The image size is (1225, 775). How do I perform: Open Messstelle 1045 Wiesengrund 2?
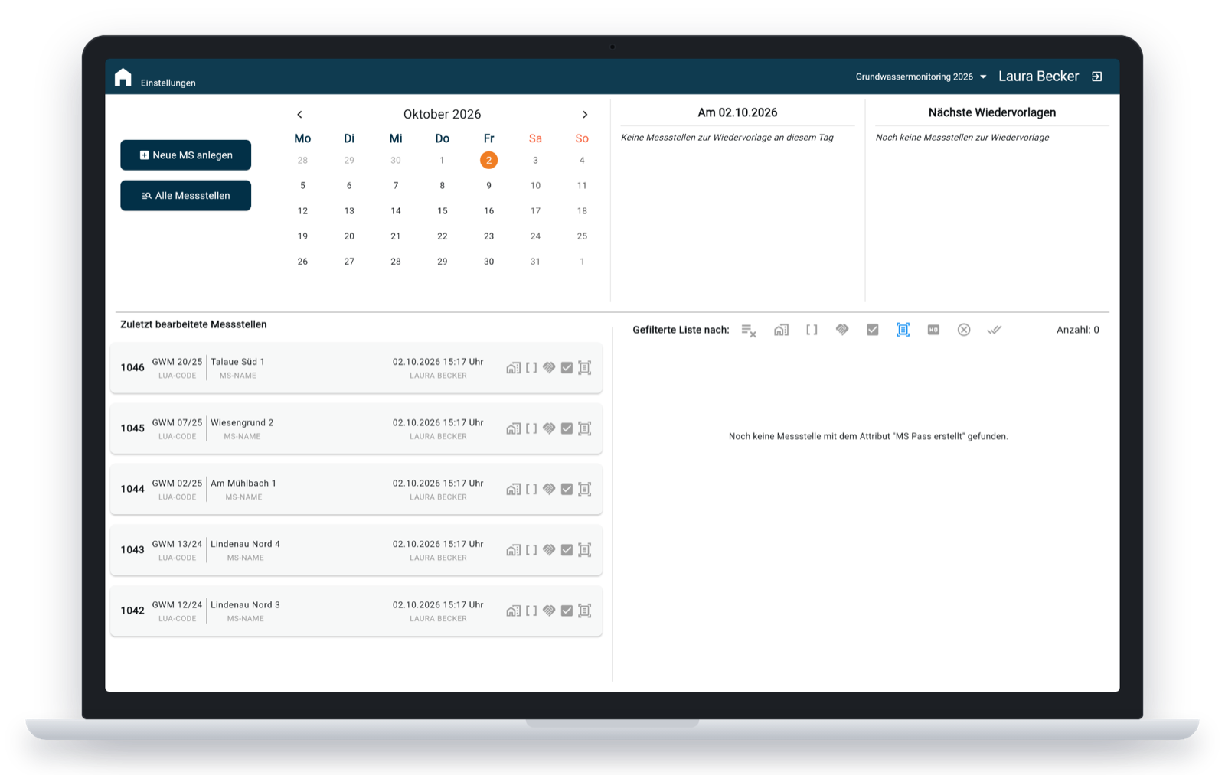tap(356, 428)
